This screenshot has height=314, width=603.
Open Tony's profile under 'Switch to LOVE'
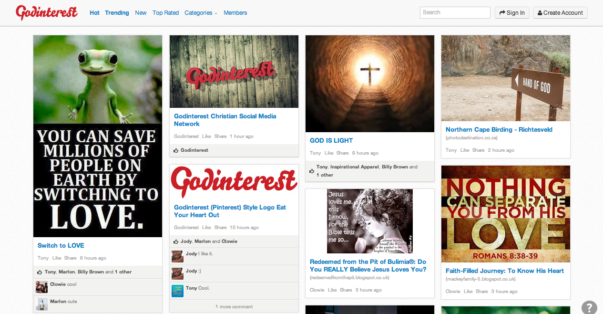43,258
